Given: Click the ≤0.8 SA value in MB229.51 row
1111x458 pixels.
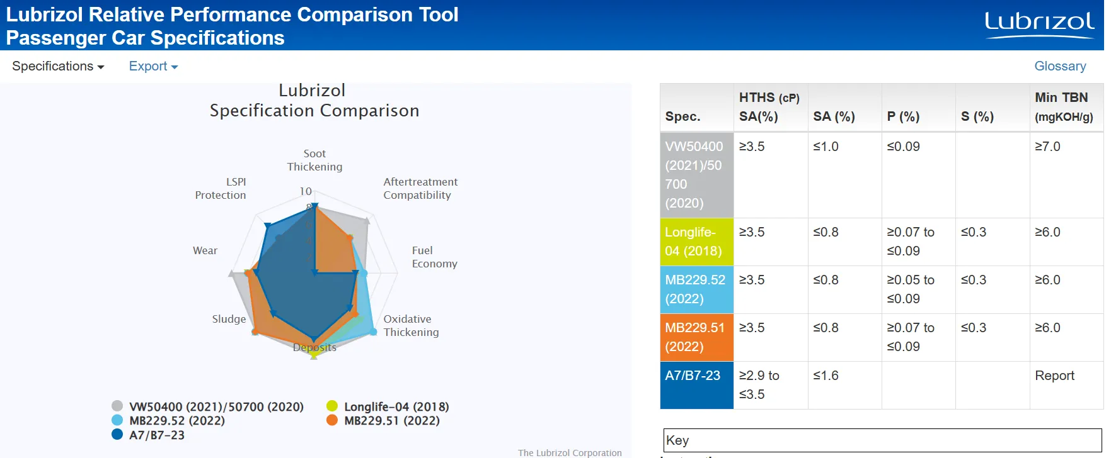Looking at the screenshot, I should click(826, 328).
